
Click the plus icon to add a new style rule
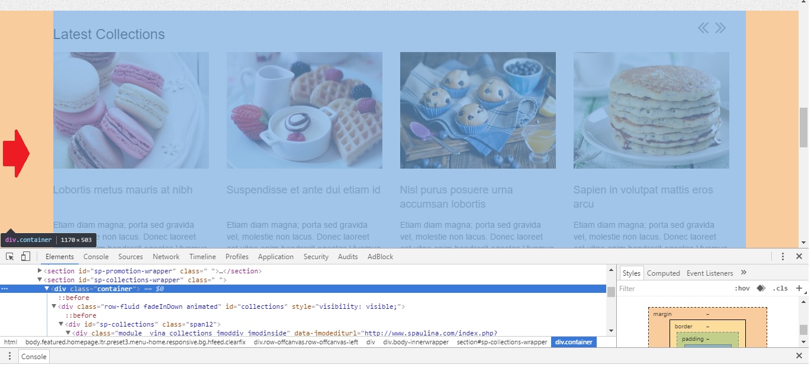pos(799,288)
